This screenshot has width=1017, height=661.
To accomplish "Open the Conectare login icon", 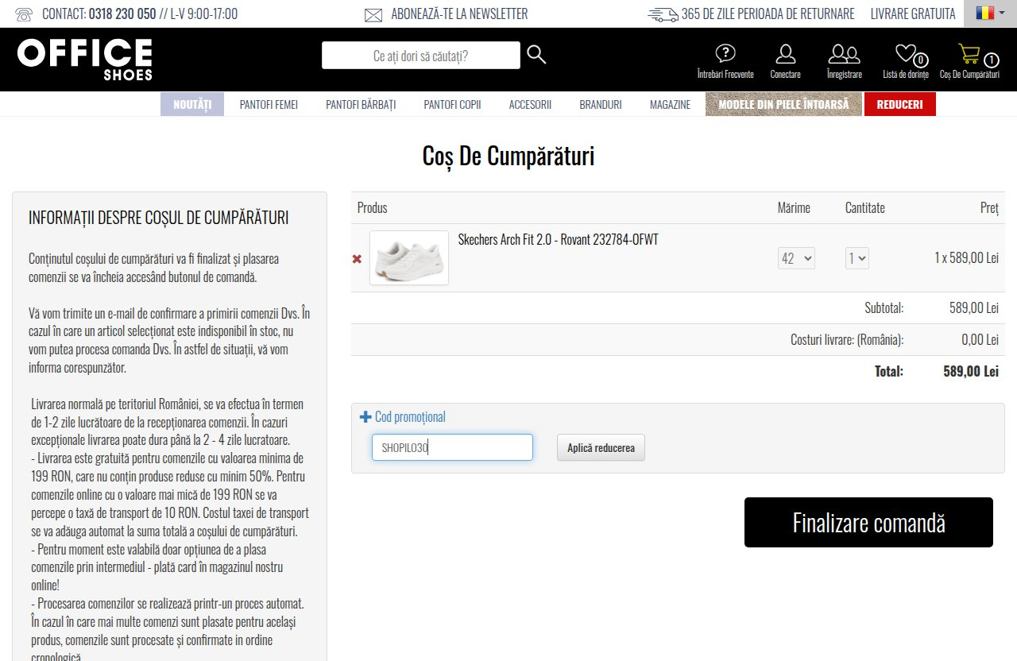I will coord(786,54).
